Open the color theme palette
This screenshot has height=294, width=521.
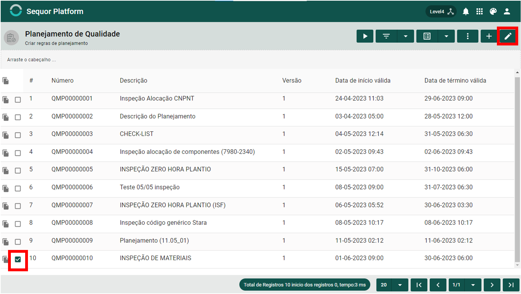click(x=493, y=12)
